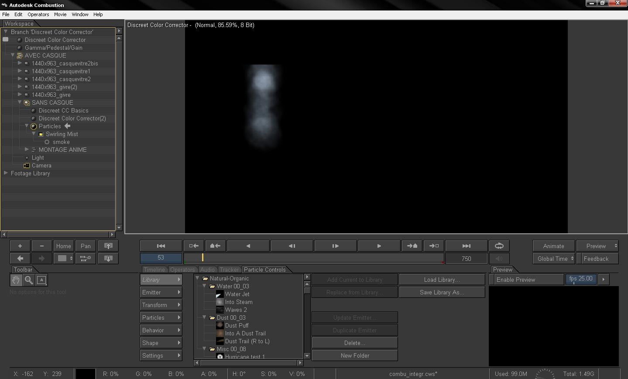Expand the Footage Library

[6, 173]
